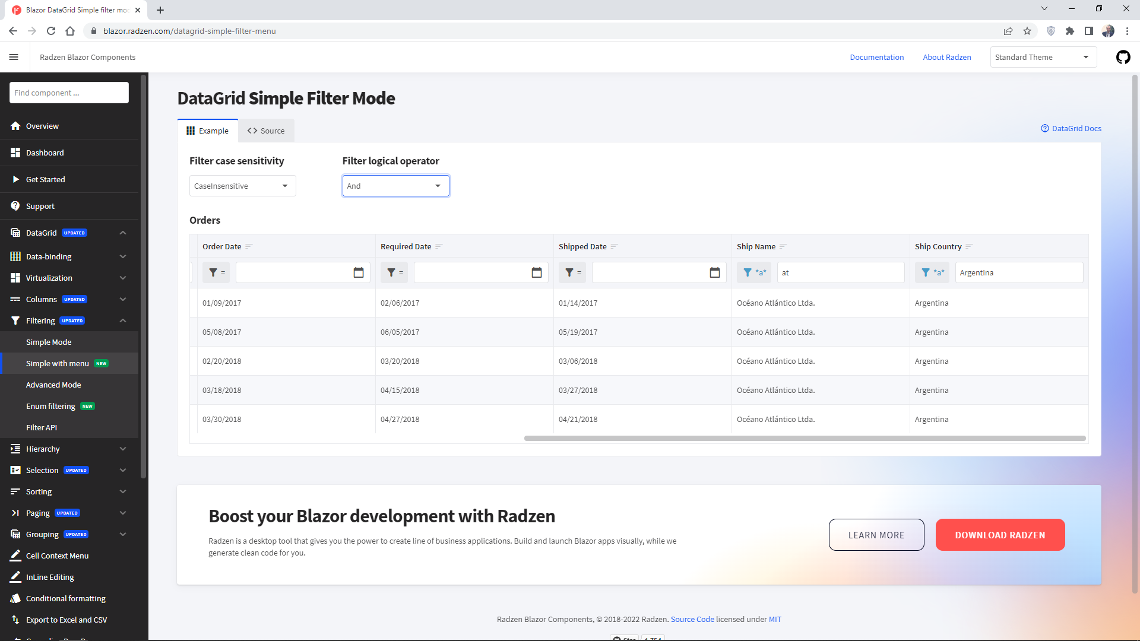
Task: Go to browser home page
Action: click(70, 31)
